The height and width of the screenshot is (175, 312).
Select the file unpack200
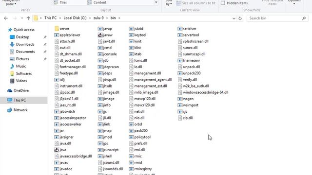(x=189, y=73)
